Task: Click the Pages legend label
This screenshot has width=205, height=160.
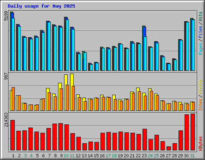Action: point(201,49)
